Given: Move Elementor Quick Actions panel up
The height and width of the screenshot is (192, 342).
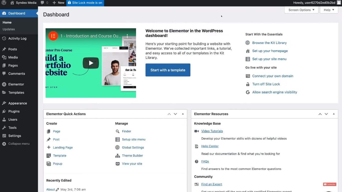Looking at the screenshot, I should click(169, 114).
